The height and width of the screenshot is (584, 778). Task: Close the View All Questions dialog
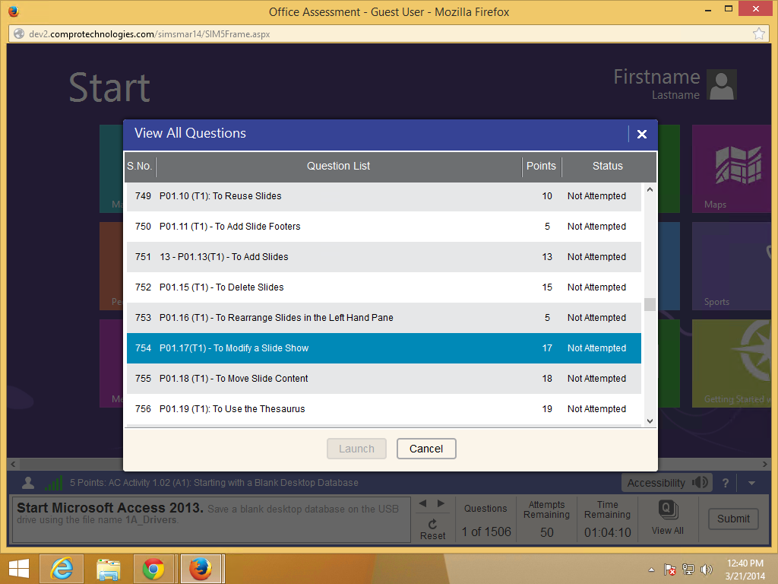coord(641,134)
